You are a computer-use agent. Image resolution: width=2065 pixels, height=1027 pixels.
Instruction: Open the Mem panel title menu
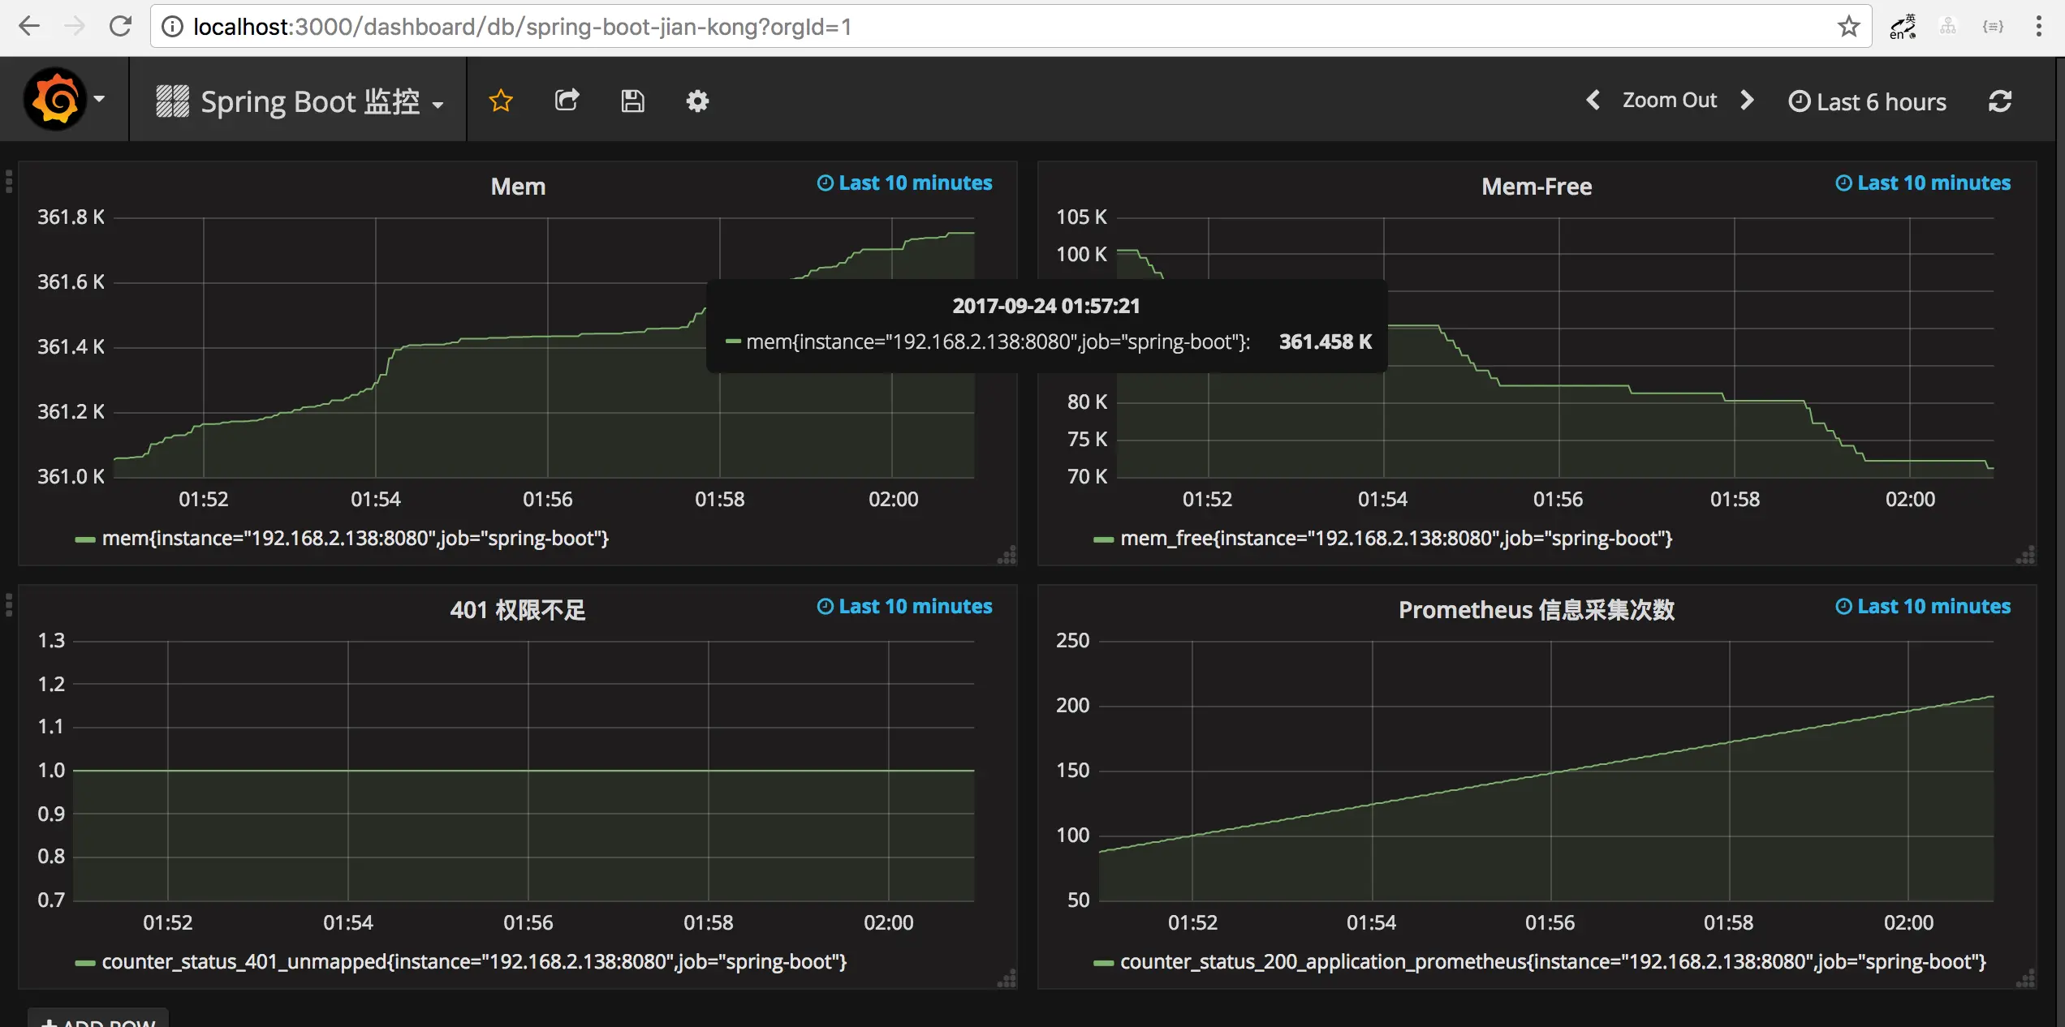tap(518, 187)
